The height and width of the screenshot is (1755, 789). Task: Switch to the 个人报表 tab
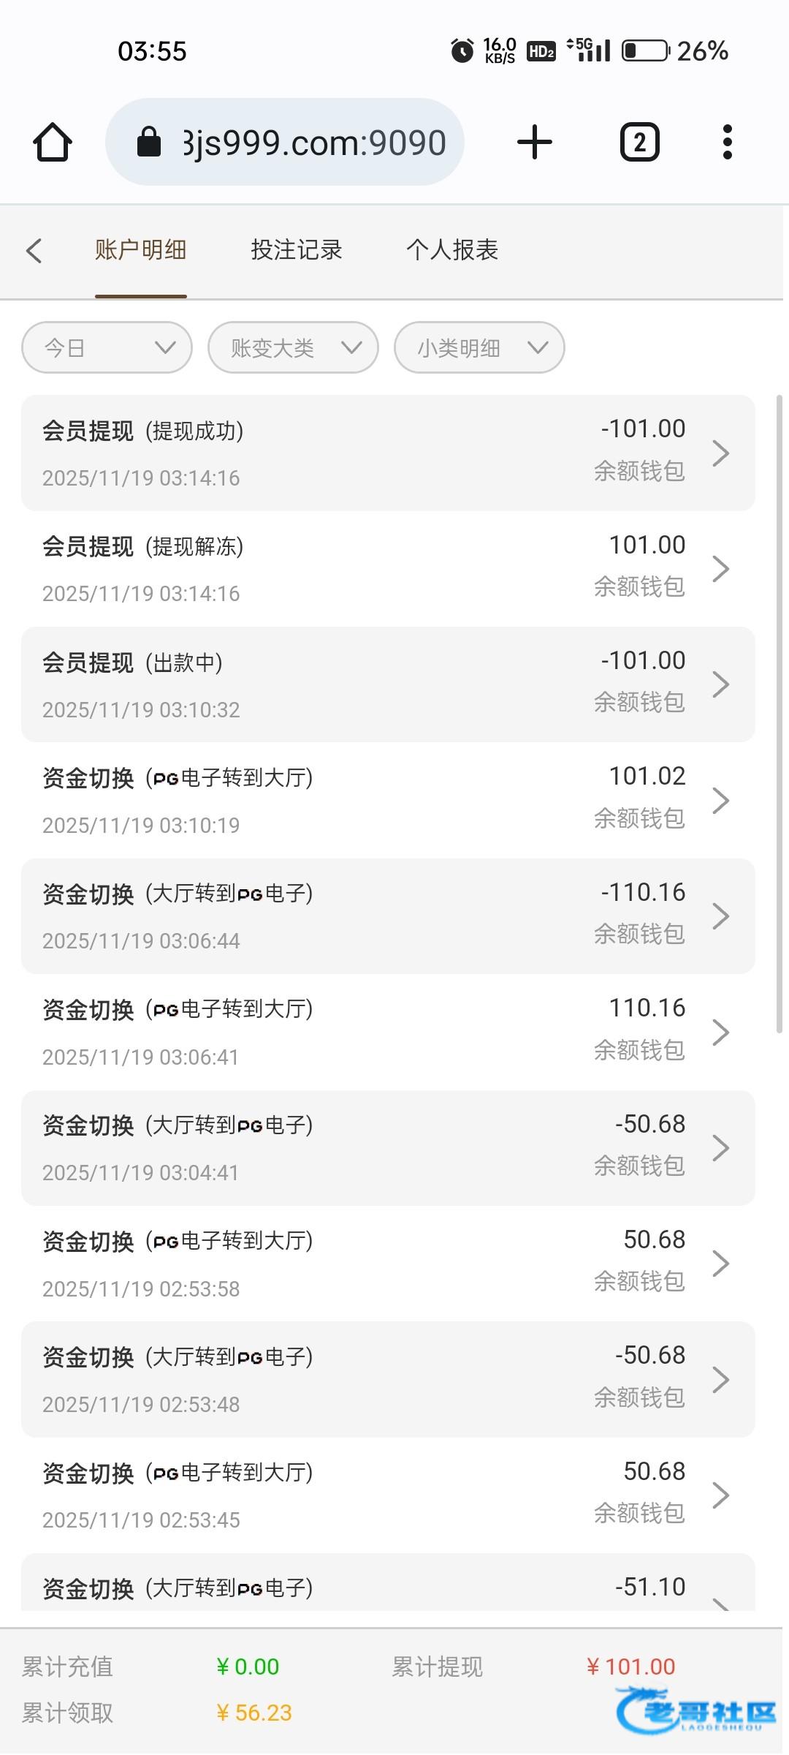coord(452,250)
